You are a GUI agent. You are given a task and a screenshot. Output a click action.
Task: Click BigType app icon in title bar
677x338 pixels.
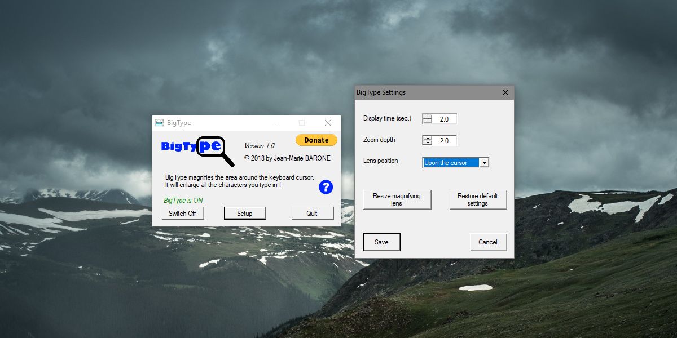[x=160, y=123]
